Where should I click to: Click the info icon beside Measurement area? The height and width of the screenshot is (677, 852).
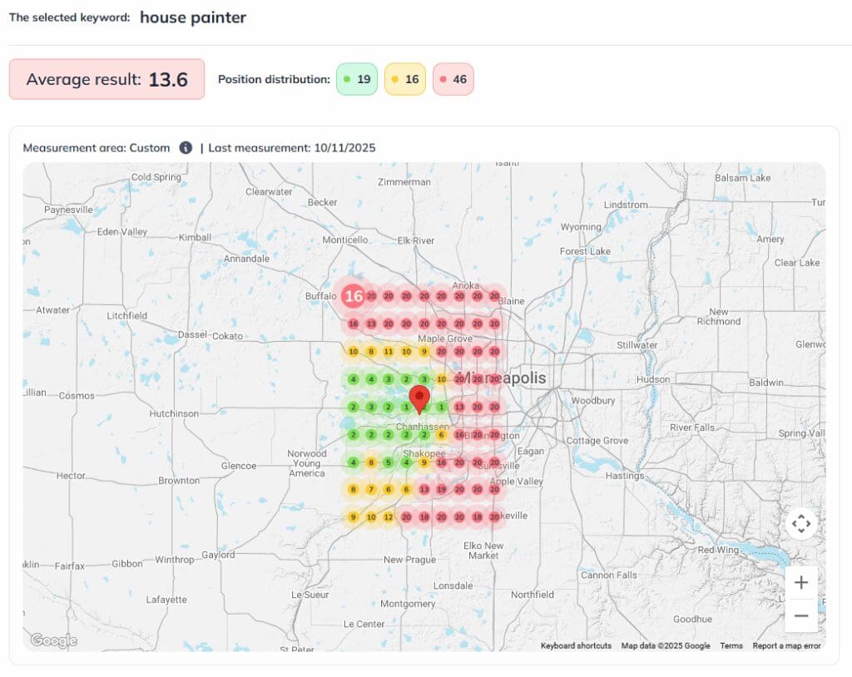pos(186,148)
